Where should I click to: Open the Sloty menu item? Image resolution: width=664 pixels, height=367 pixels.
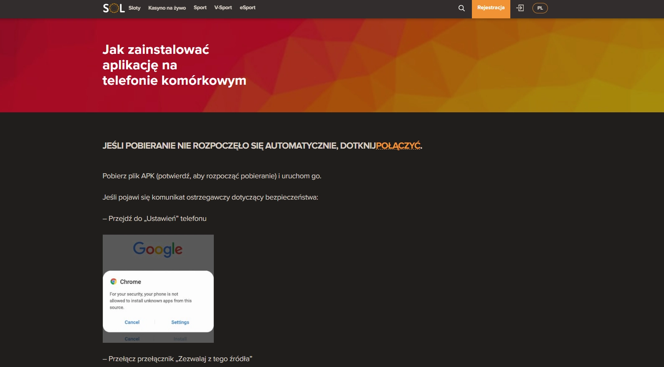click(x=134, y=8)
